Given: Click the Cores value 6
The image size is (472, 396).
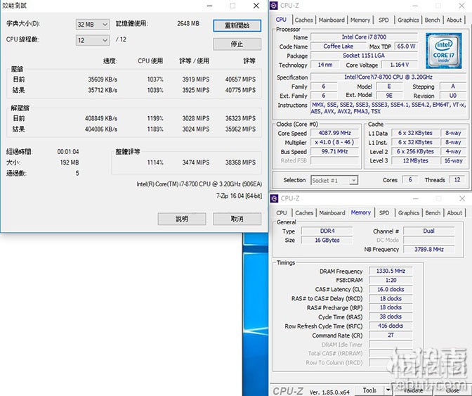Looking at the screenshot, I should pyautogui.click(x=410, y=179).
